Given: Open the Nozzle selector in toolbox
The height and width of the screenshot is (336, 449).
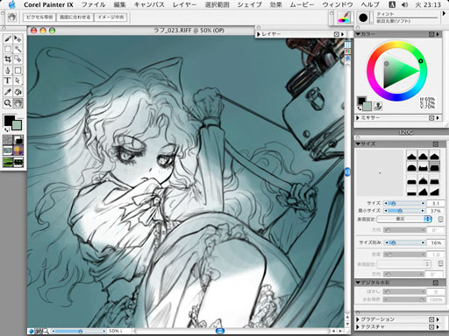Looking at the screenshot, I should pyautogui.click(x=18, y=162).
